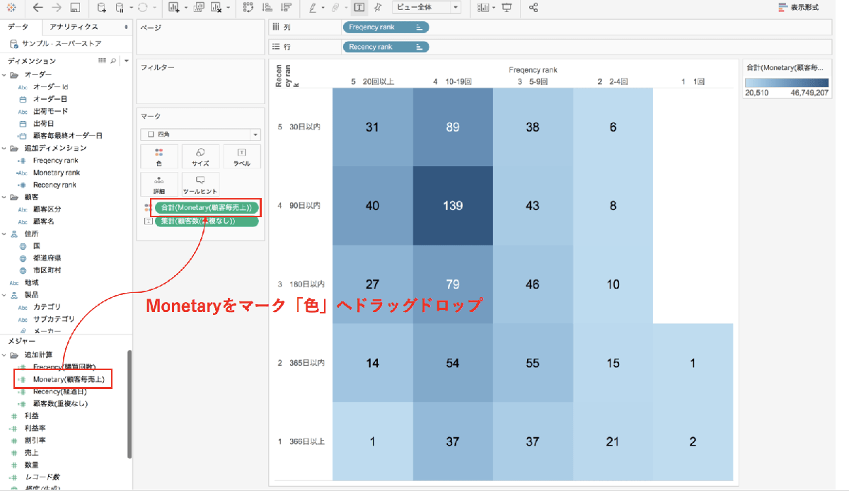Click the sort ascending toolbar icon

pos(267,8)
